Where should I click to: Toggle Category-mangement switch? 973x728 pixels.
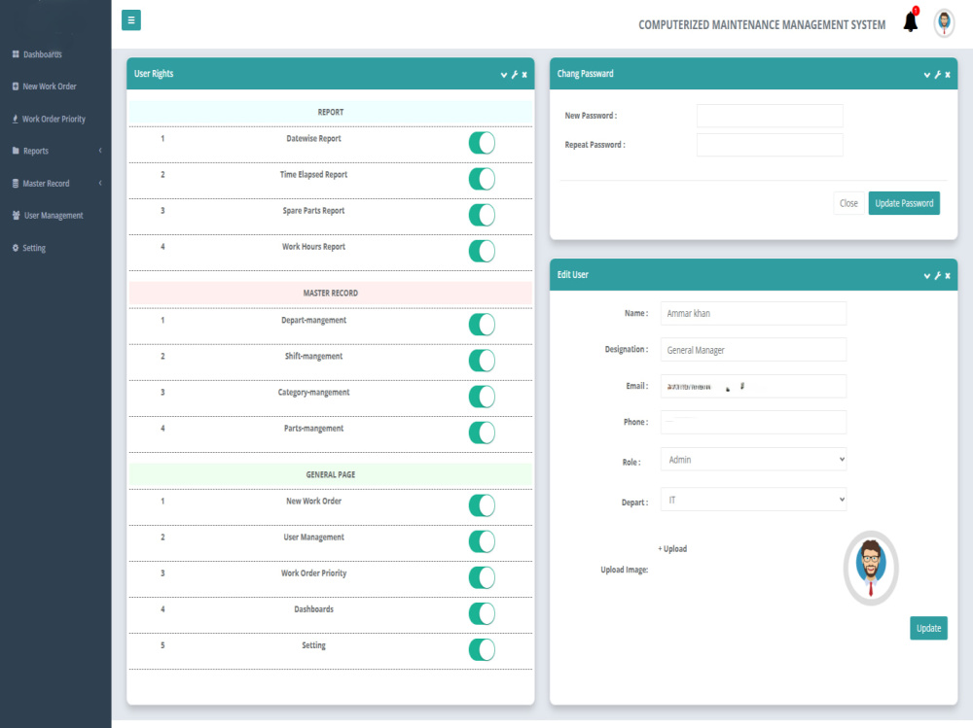(482, 396)
